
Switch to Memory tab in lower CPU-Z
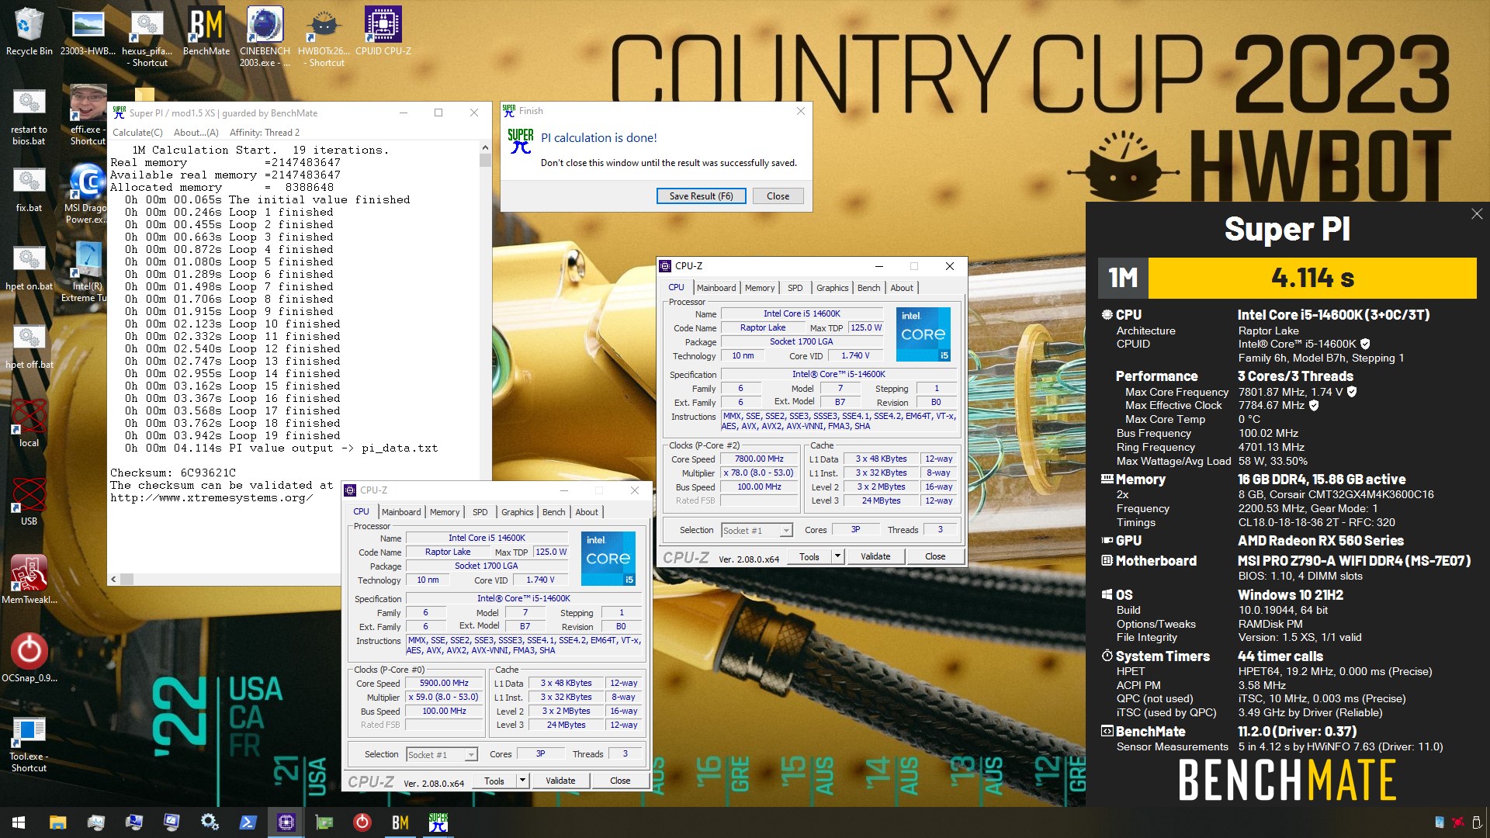click(444, 512)
